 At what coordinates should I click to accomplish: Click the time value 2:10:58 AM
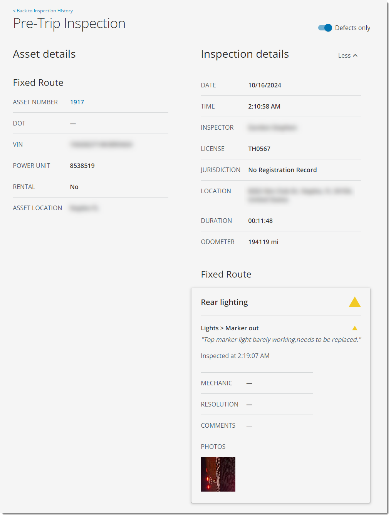pos(264,106)
